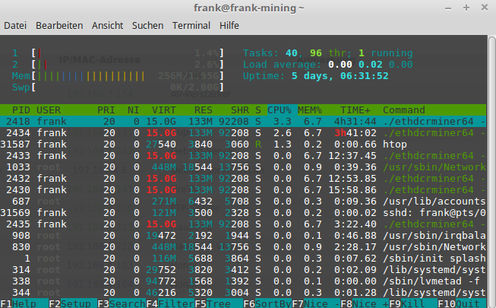Select process row with PID 2432

tap(243, 179)
